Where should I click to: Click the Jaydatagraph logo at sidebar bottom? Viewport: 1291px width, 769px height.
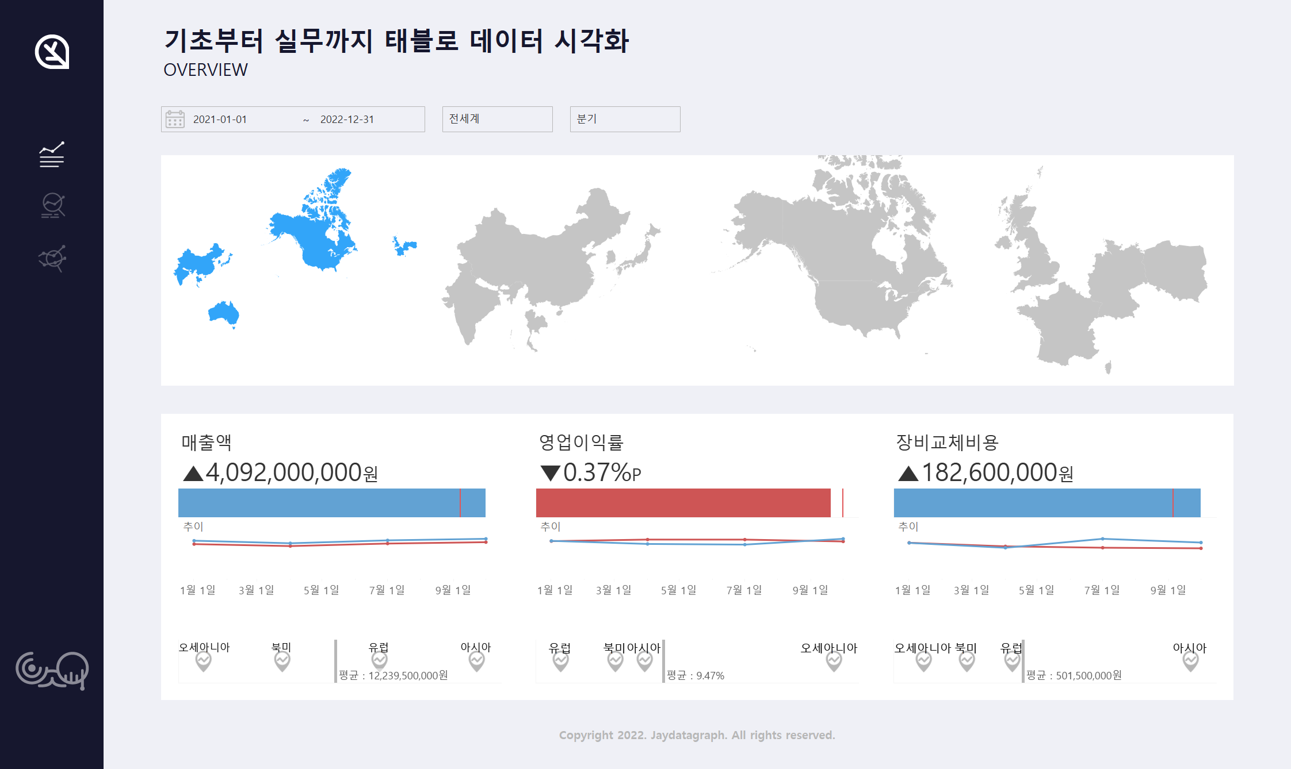52,670
